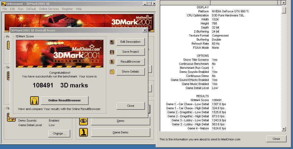This screenshot has width=293, height=149.
Task: Click the Edit Description button
Action: 130,42
